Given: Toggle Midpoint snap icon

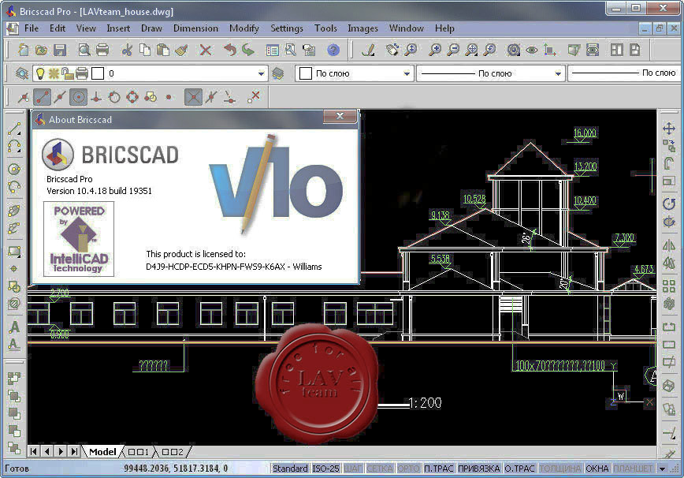Looking at the screenshot, I should [x=60, y=97].
